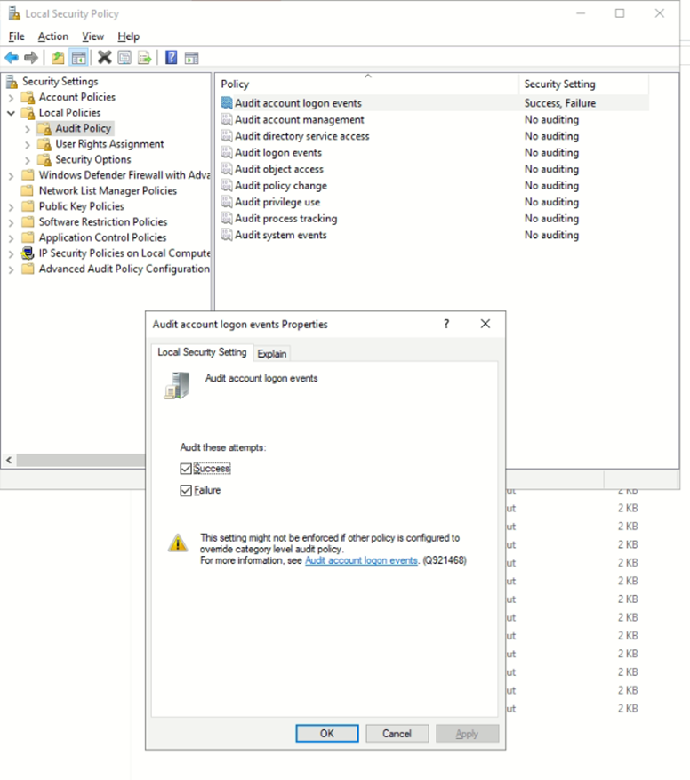Open the Action menu
This screenshot has height=780, width=690.
52,36
